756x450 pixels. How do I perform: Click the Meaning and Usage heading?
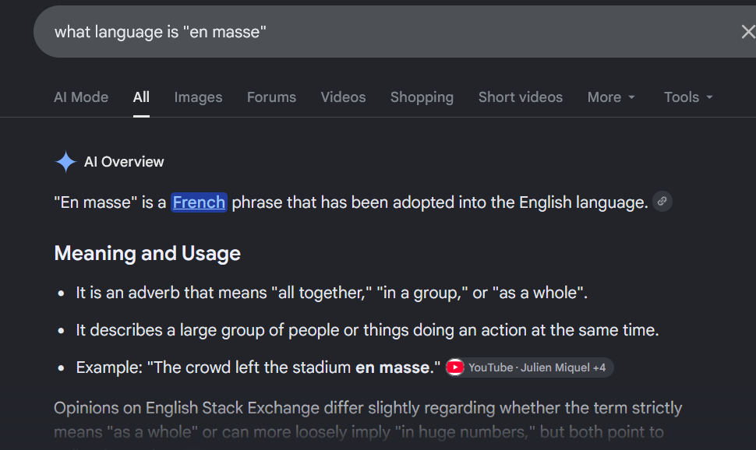pyautogui.click(x=147, y=253)
